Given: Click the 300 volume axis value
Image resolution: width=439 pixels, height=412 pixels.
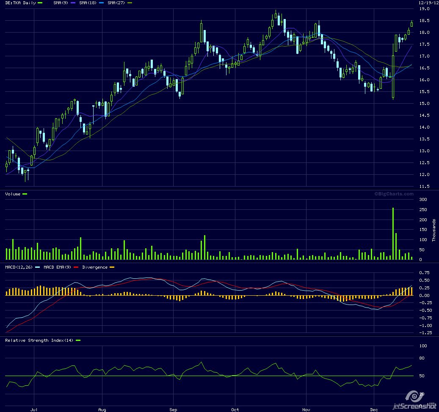Looking at the screenshot, I should [423, 199].
